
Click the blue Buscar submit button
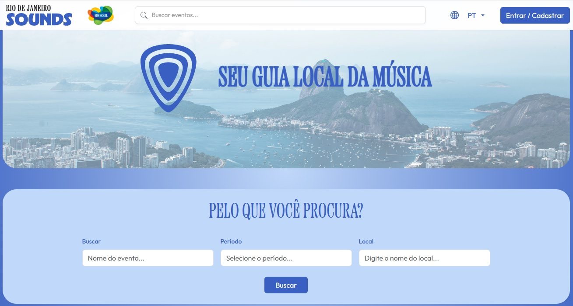[x=286, y=285]
